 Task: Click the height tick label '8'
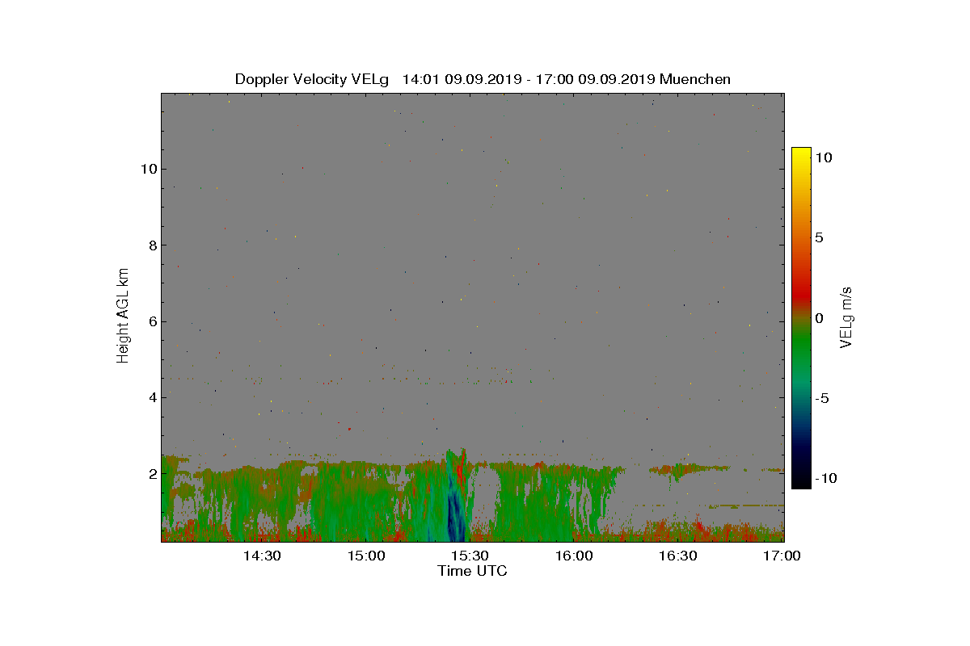click(x=151, y=245)
